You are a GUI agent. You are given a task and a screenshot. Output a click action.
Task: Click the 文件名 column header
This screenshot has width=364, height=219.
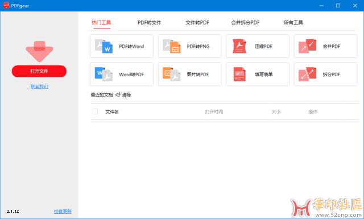[x=112, y=111]
